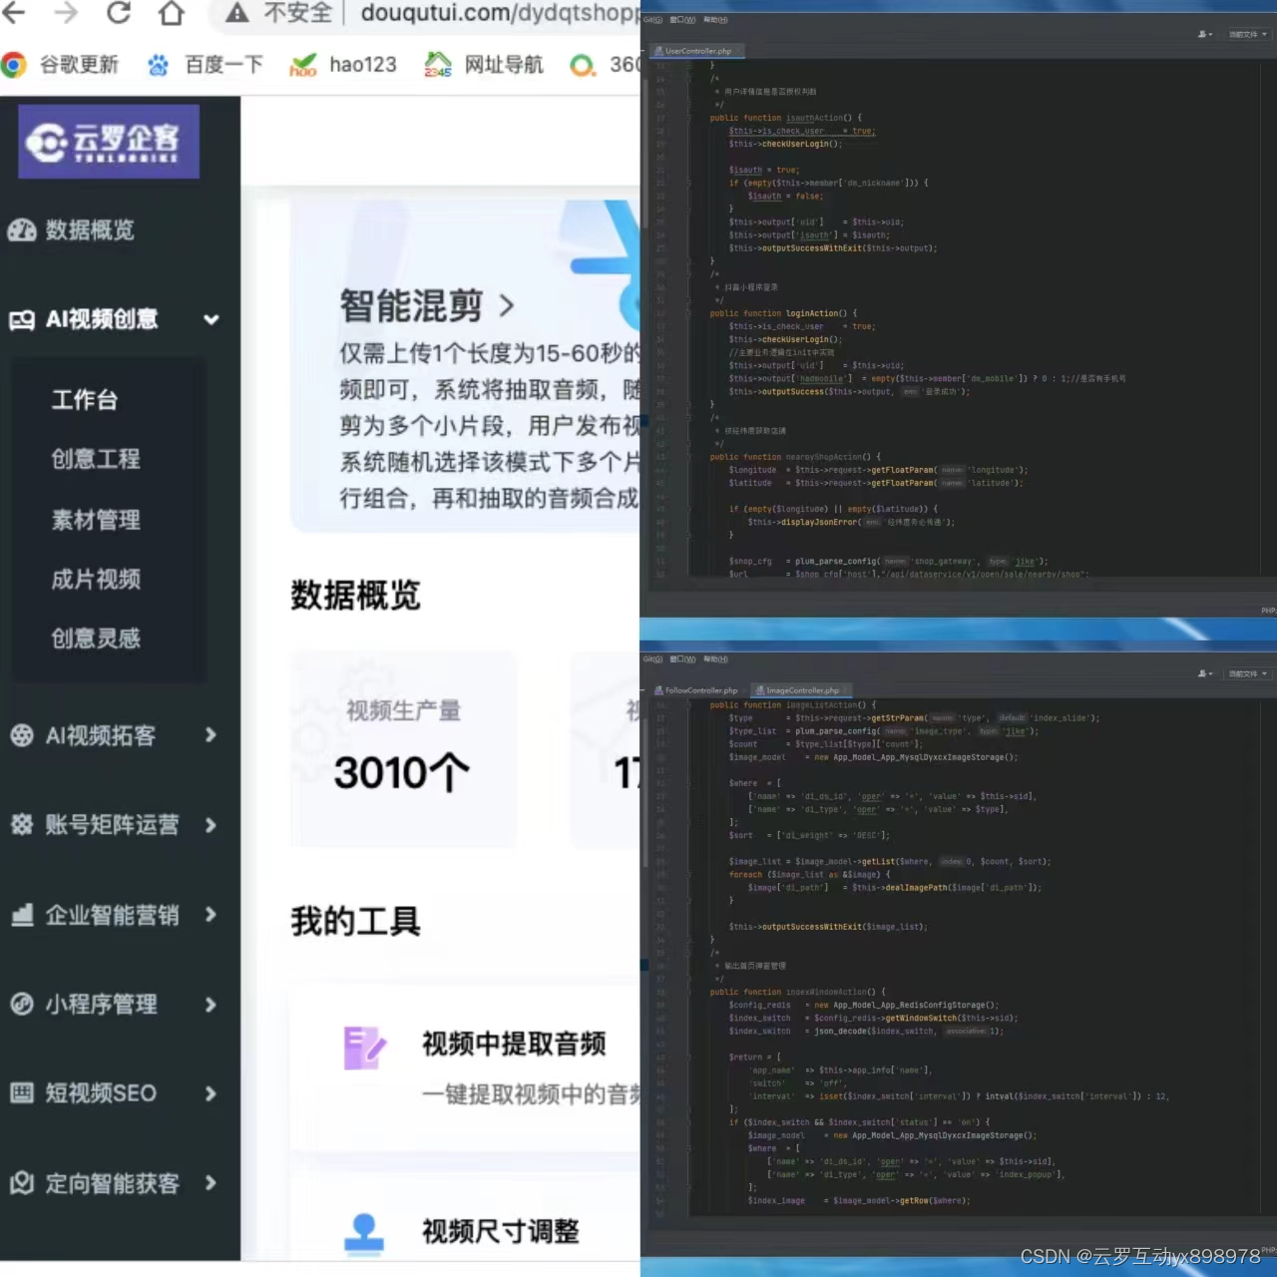Open the 智能混剪 heading link
1277x1277 pixels.
411,305
